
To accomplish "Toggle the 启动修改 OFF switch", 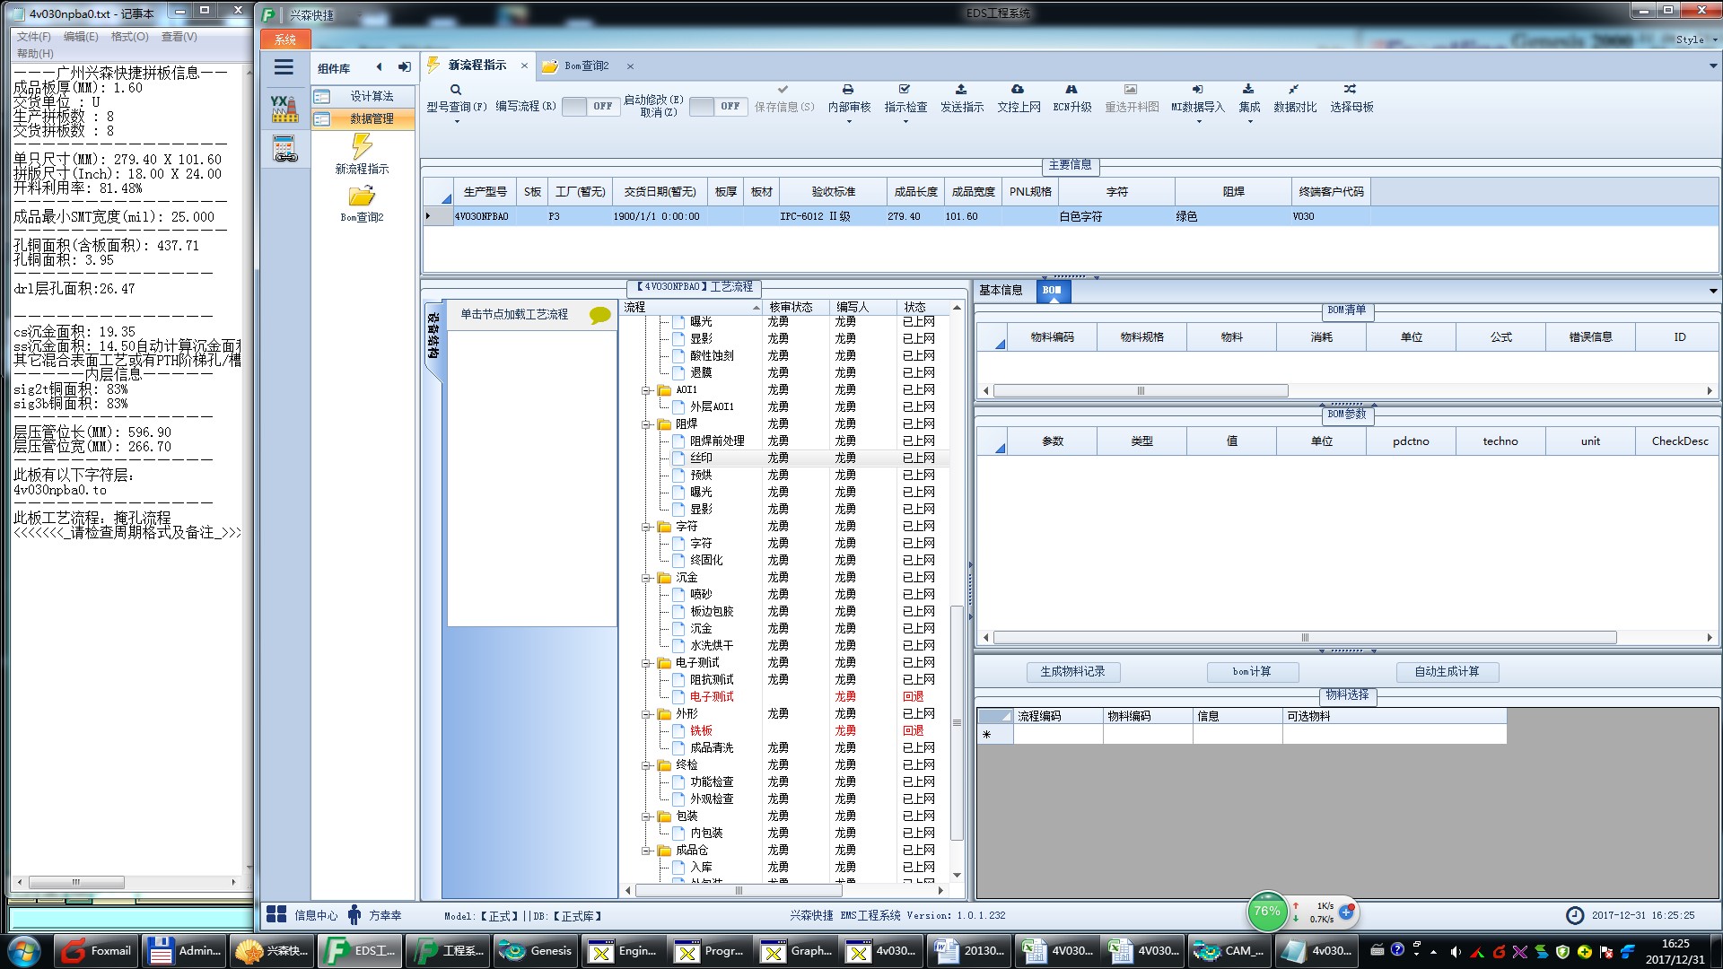I will pyautogui.click(x=718, y=106).
